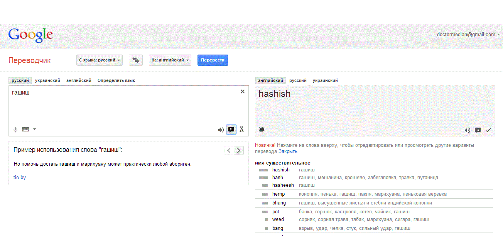The image size is (503, 236).
Task: Toggle the usage example icon in the translation box
Action: point(478,130)
